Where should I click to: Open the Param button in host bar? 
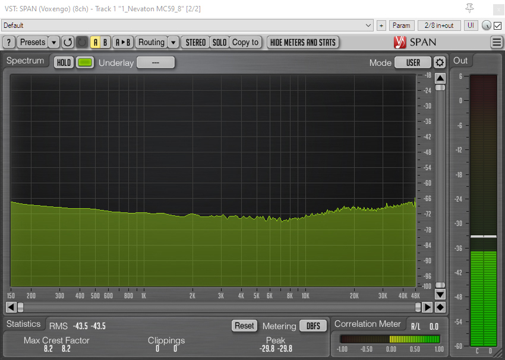pos(402,26)
